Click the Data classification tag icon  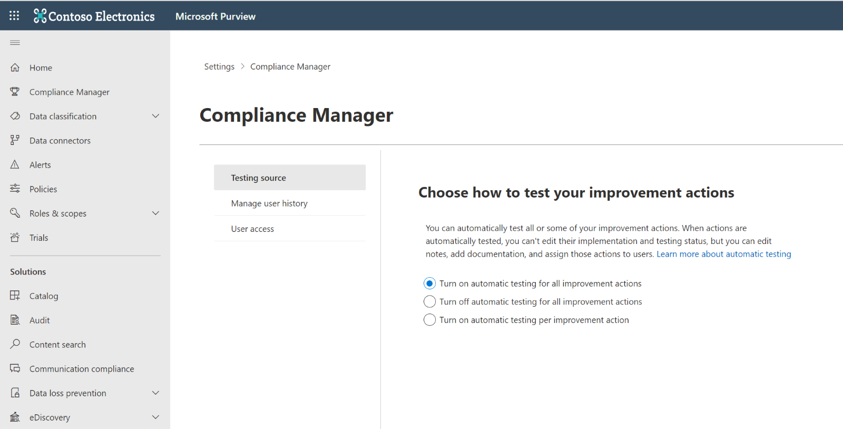(x=15, y=116)
